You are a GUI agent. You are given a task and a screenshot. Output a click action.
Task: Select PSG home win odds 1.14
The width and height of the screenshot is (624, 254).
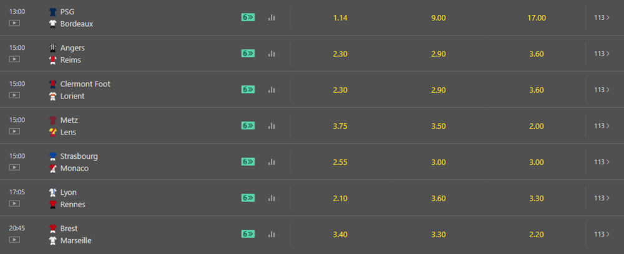[340, 18]
